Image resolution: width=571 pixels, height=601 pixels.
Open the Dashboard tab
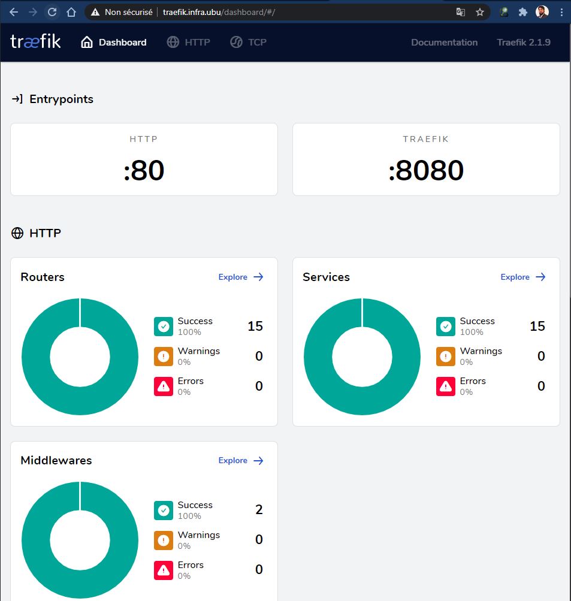click(114, 43)
